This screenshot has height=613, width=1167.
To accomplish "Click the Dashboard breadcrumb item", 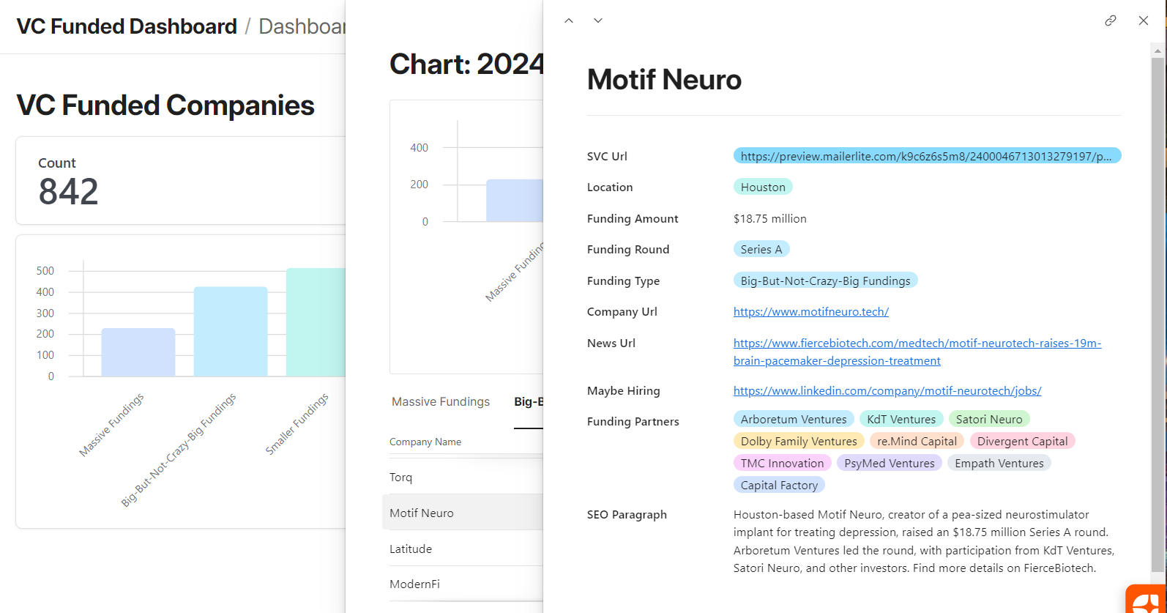I will pyautogui.click(x=302, y=26).
